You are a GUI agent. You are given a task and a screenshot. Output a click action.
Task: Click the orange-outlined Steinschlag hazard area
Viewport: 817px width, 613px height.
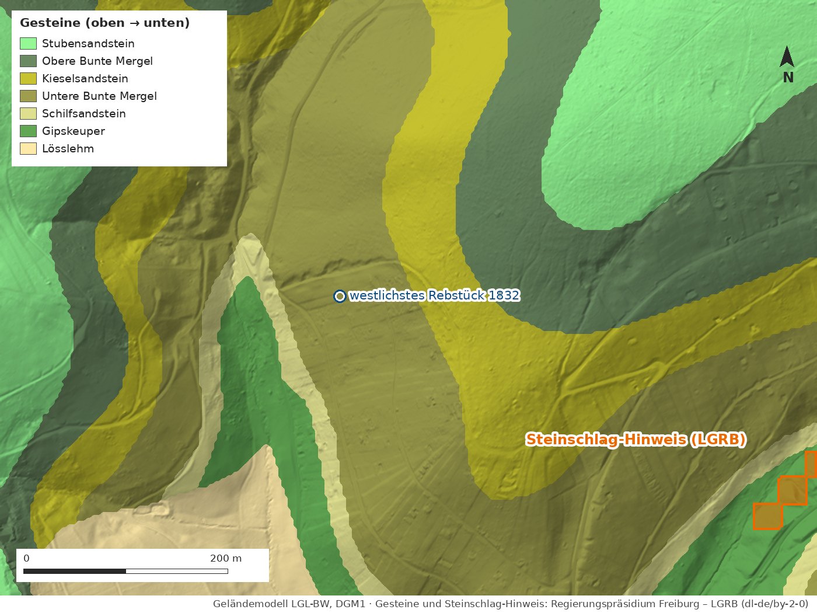point(785,490)
